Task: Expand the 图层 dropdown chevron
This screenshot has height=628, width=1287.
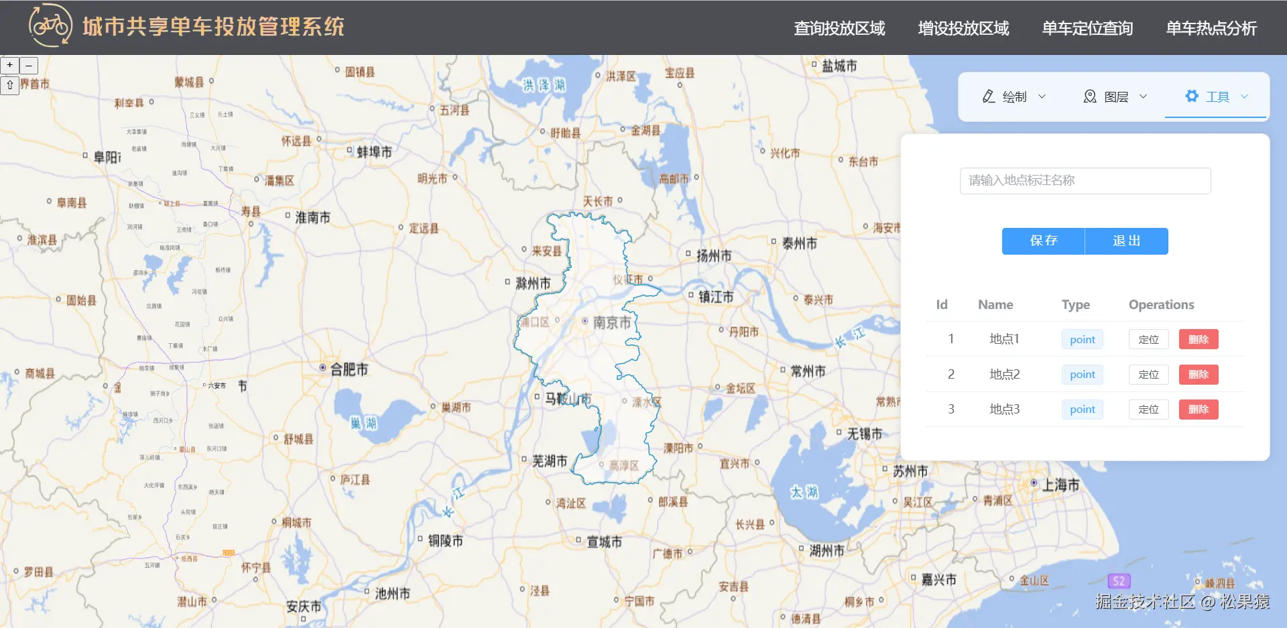Action: (1143, 96)
